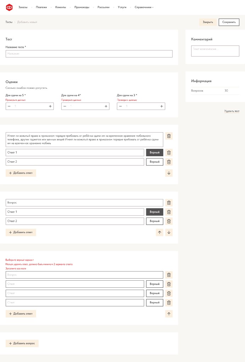The height and width of the screenshot is (362, 245).
Task: Delete Ответ 2 in second question
Action: [169, 221]
